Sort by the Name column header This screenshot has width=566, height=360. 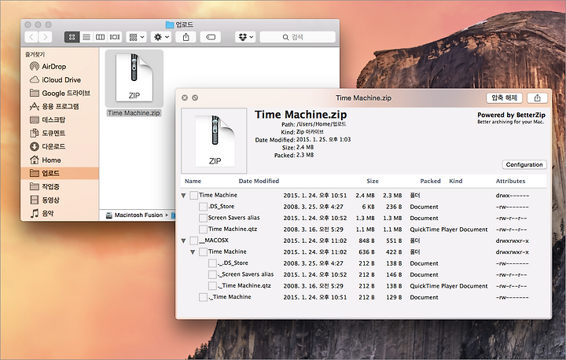click(193, 182)
